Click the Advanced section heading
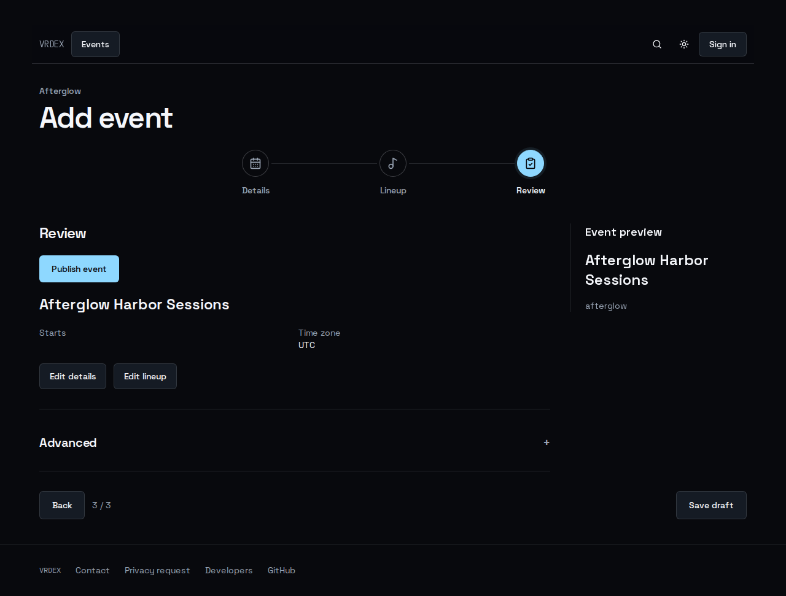 click(x=68, y=443)
